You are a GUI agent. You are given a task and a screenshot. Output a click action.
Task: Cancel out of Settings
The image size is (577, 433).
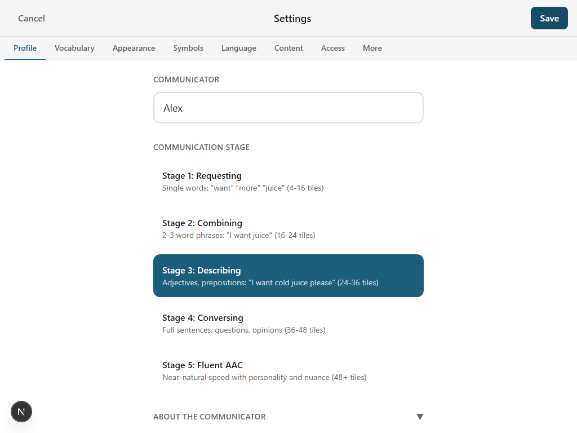pyautogui.click(x=31, y=18)
